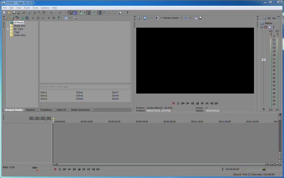284x178 pixels.
Task: Toggle Split Screen View in preview toolbar
Action: click(x=157, y=18)
